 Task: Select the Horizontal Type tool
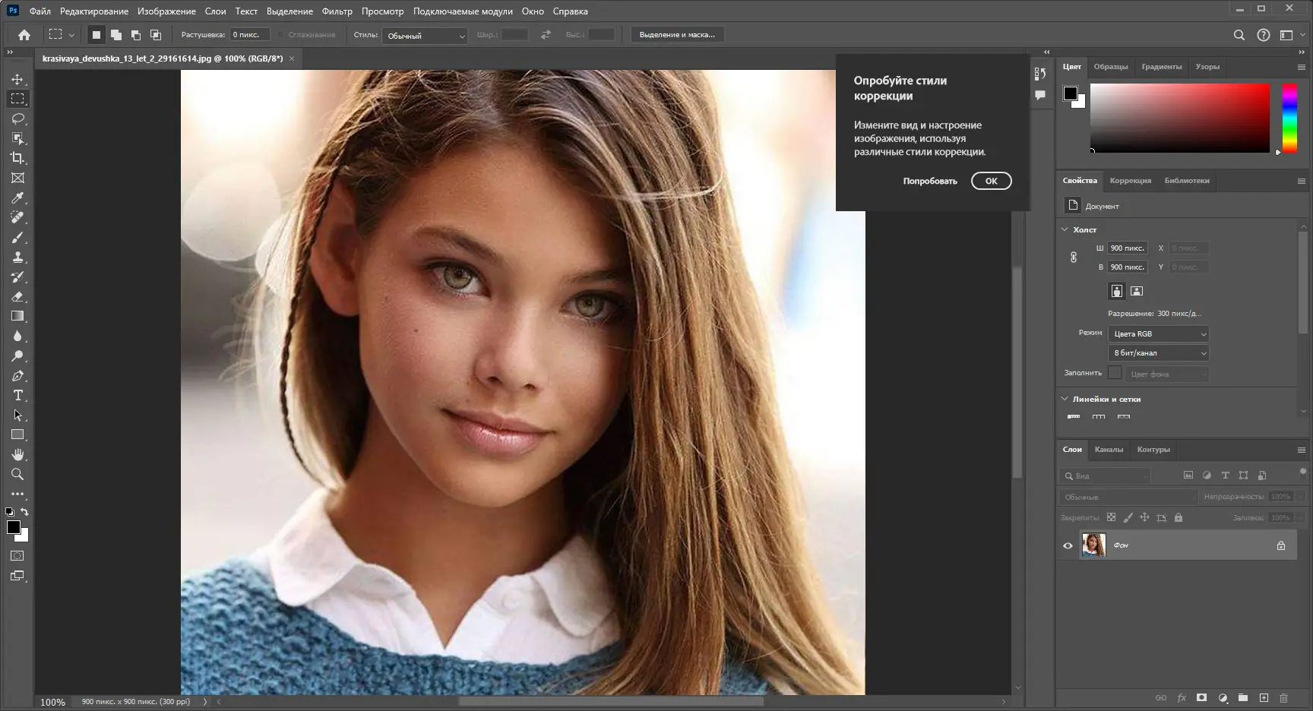(17, 395)
